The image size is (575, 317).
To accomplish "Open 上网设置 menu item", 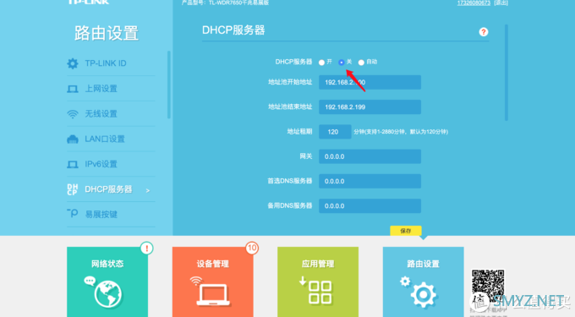I will (x=111, y=89).
